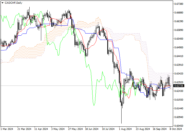185x132 pixels.
Task: Click the 1 Aug 2024 date label
Action: 125,129
